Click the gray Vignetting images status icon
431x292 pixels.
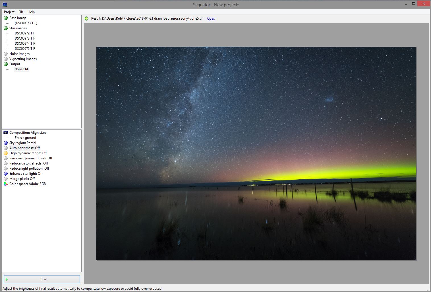tap(6, 59)
